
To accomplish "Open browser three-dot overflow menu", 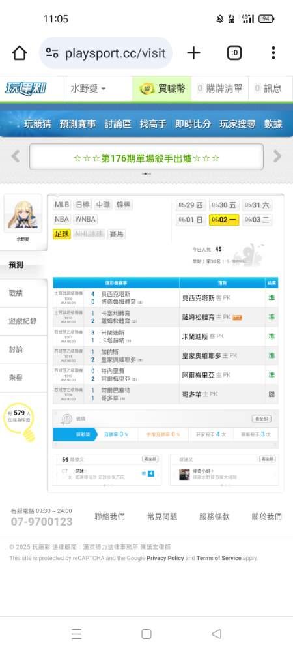I will (x=273, y=53).
